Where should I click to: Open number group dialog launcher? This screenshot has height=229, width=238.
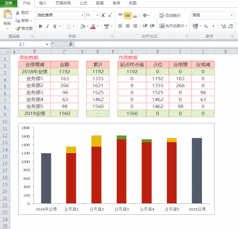tap(232, 36)
